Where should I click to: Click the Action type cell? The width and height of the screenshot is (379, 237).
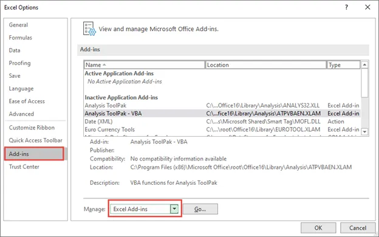[335, 122]
